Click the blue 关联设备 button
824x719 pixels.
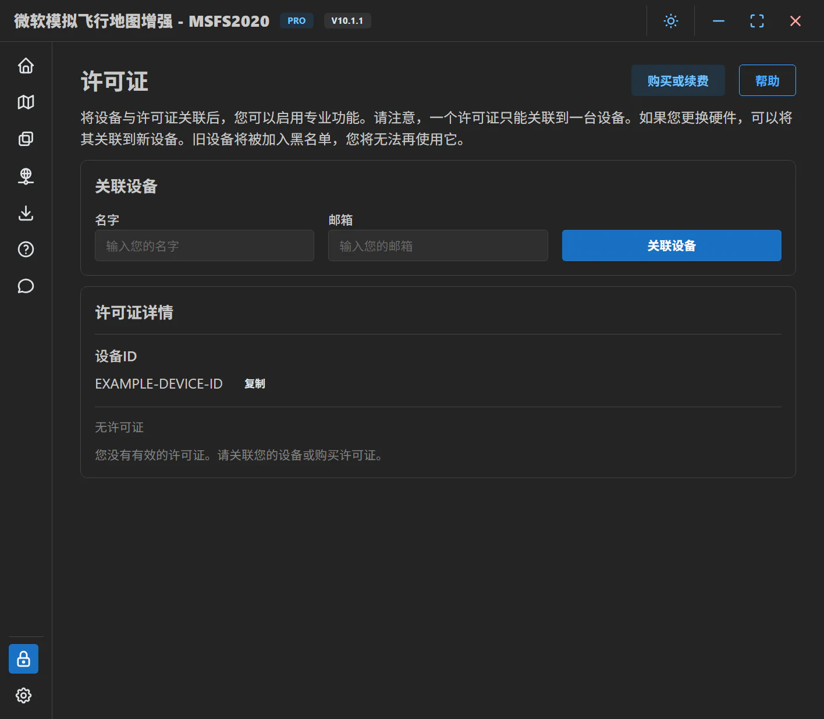click(672, 245)
